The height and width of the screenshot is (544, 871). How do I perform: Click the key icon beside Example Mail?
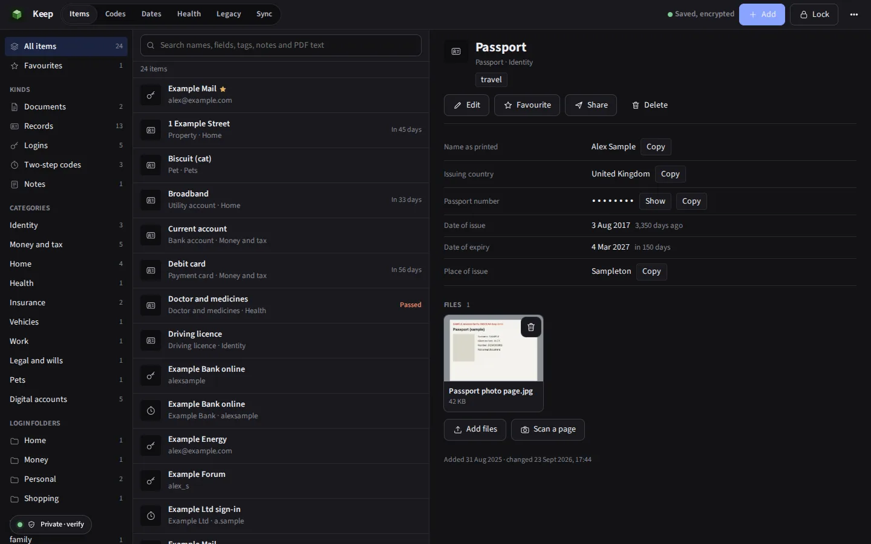pos(151,95)
